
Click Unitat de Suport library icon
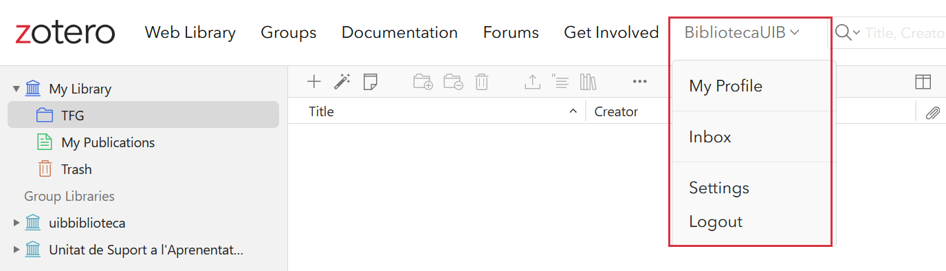click(x=33, y=249)
